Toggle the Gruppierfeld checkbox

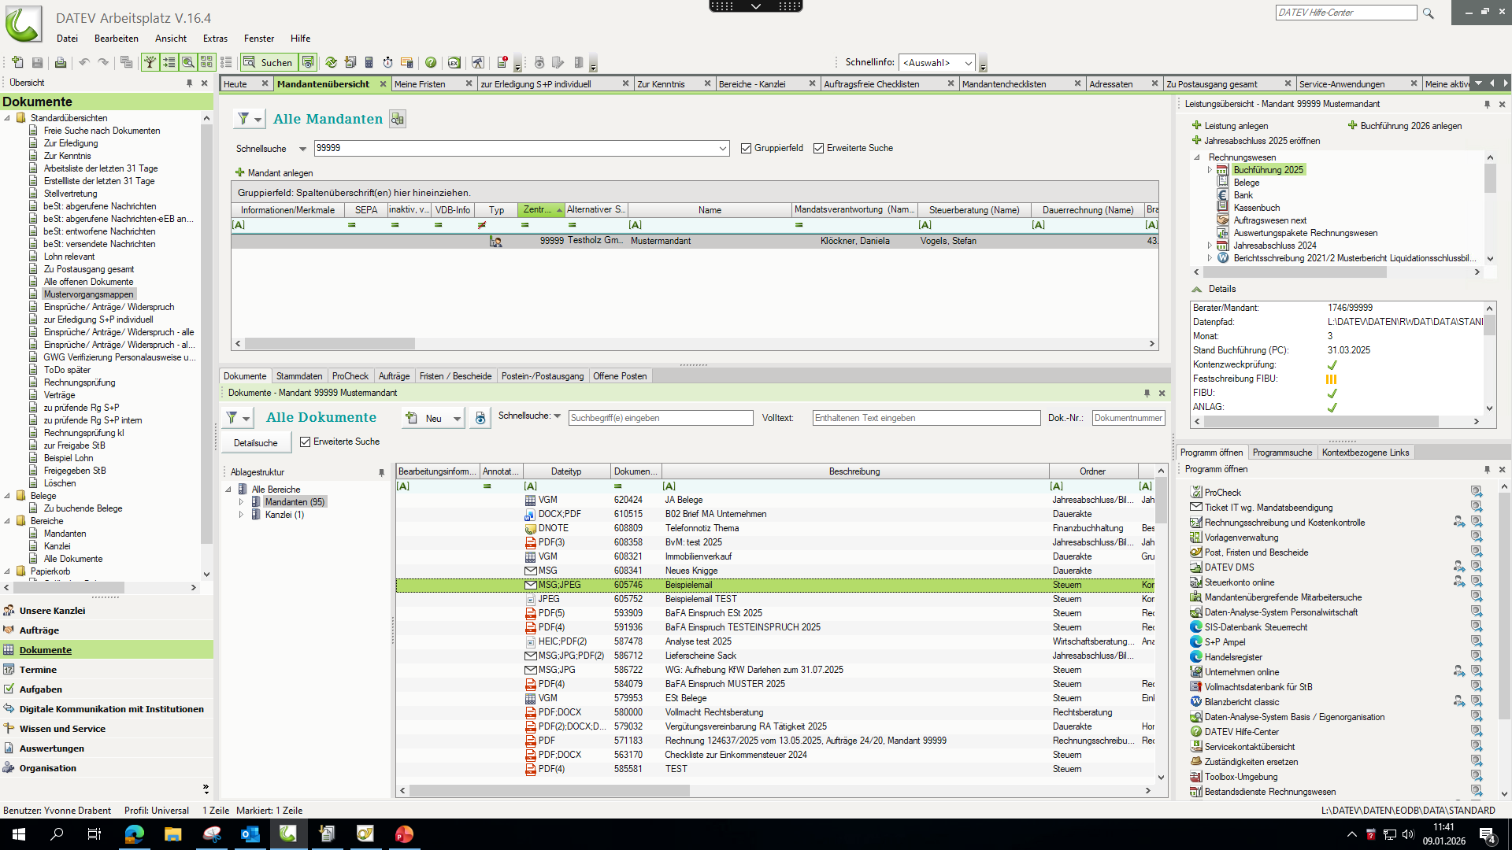point(746,148)
